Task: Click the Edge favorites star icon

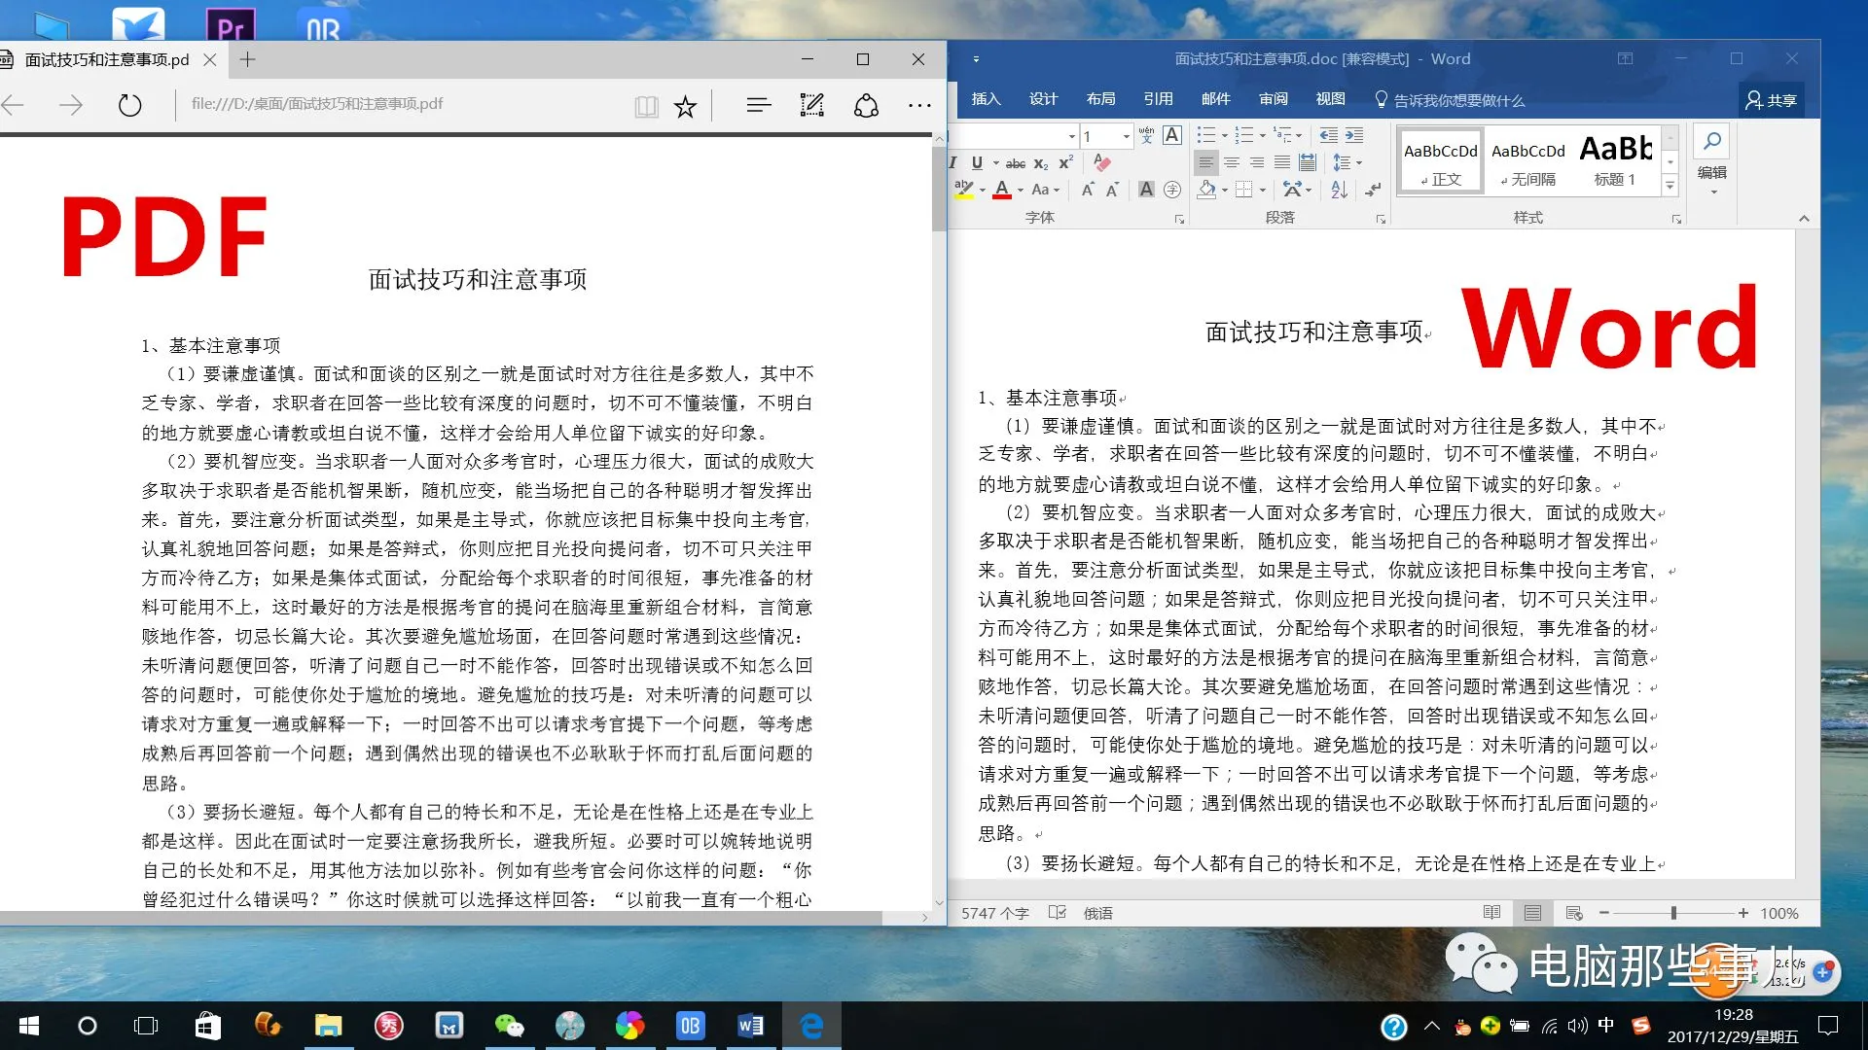Action: pyautogui.click(x=686, y=106)
